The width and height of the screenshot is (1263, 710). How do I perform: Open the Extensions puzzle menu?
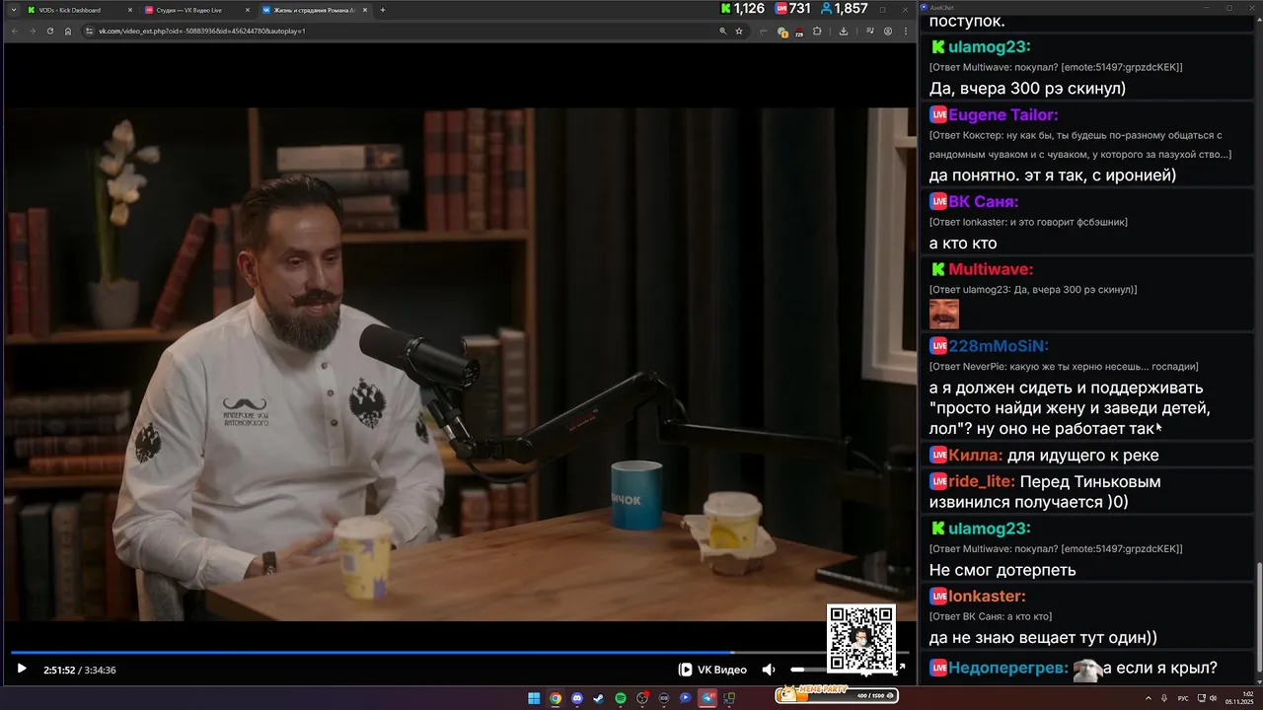[817, 31]
